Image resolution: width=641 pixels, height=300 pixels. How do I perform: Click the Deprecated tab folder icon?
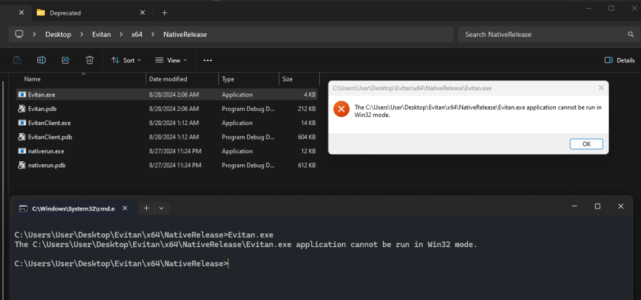[x=41, y=12]
